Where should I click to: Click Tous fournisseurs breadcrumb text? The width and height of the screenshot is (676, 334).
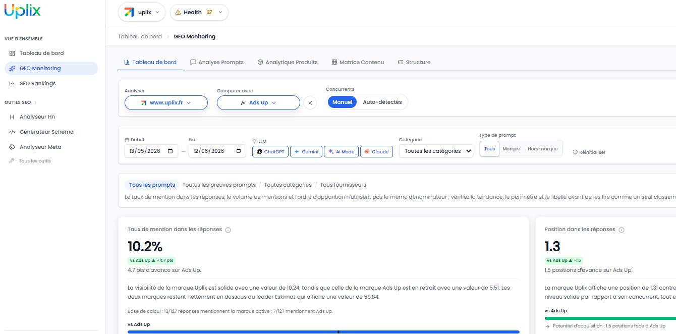[343, 185]
